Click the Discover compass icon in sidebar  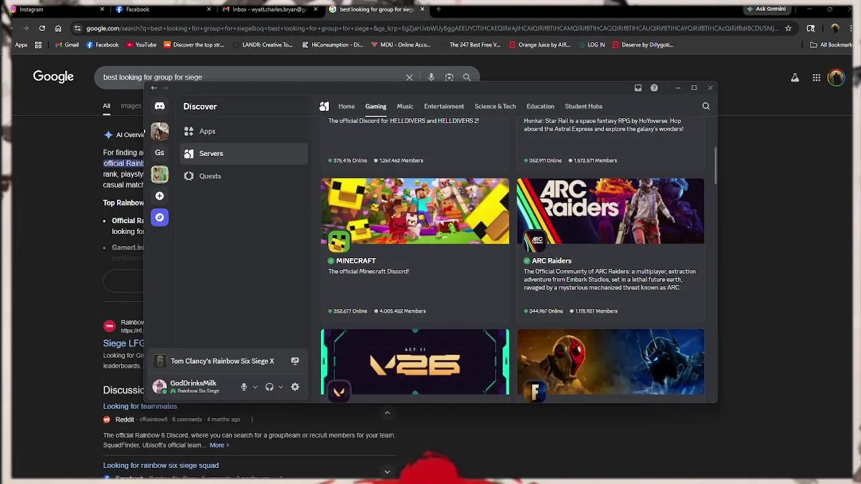click(x=159, y=217)
